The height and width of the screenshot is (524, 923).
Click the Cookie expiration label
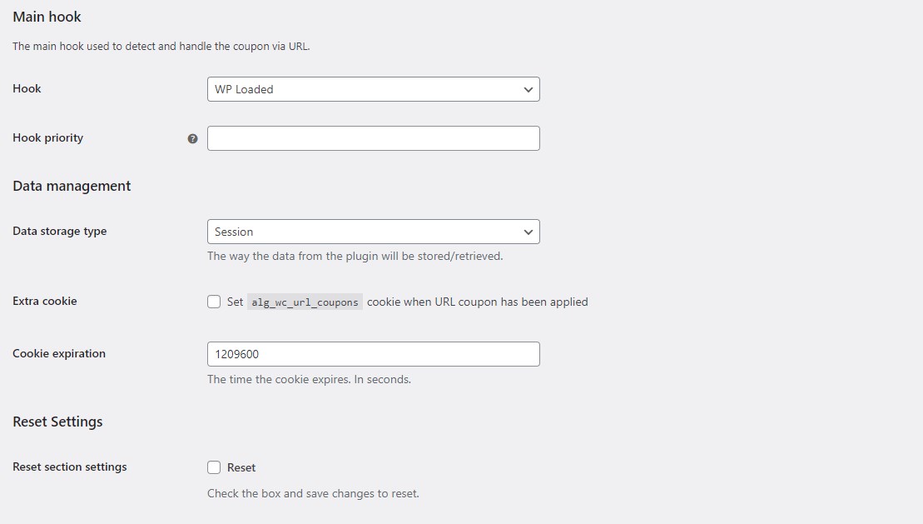tap(58, 353)
